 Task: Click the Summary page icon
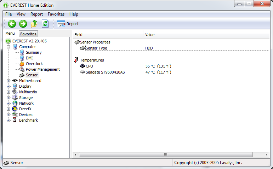click(x=22, y=52)
